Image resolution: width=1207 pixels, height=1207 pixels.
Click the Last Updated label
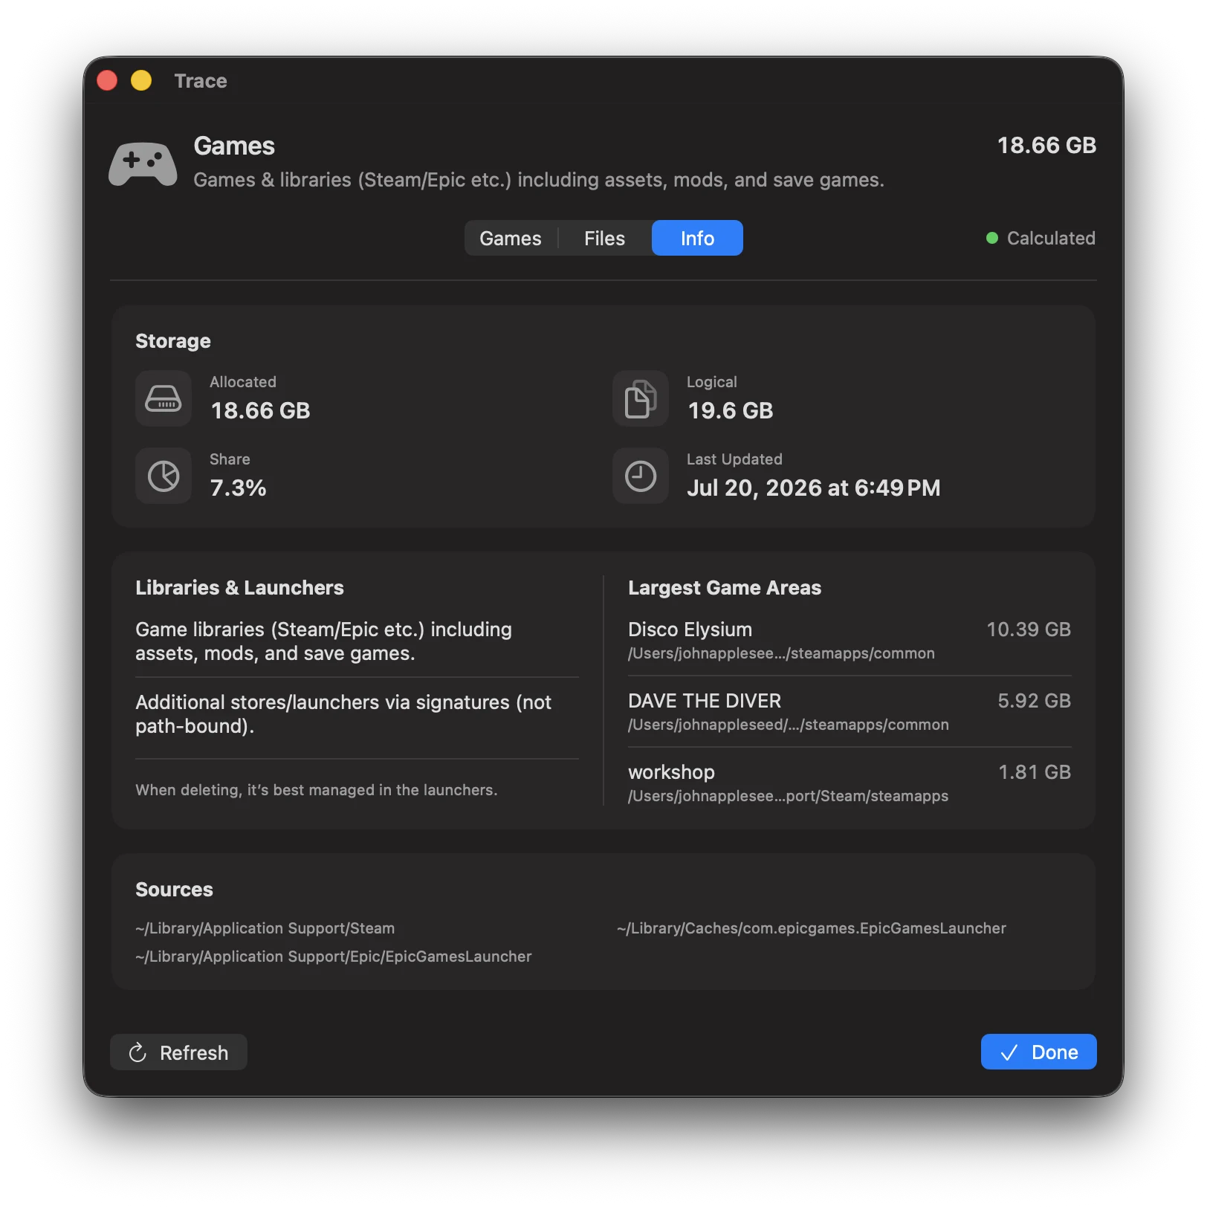(734, 459)
